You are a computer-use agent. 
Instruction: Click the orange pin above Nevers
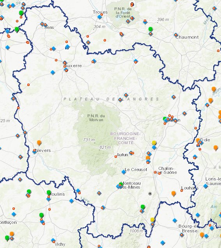point(39,143)
